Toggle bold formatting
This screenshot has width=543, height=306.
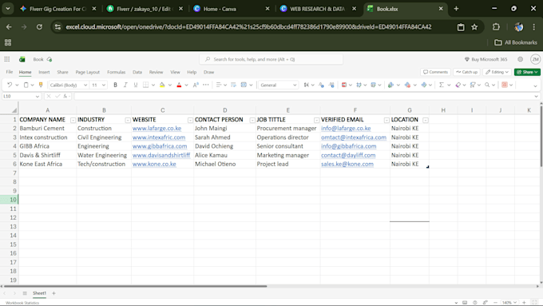(x=115, y=85)
